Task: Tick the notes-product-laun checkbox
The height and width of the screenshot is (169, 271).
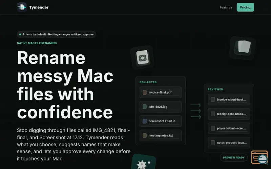Action: [213, 143]
